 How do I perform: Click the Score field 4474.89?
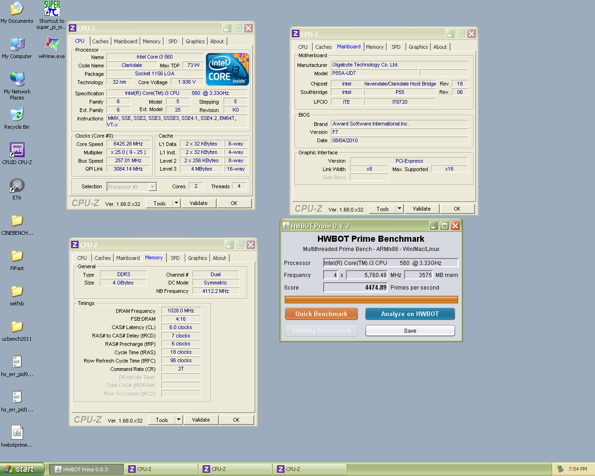pos(356,287)
